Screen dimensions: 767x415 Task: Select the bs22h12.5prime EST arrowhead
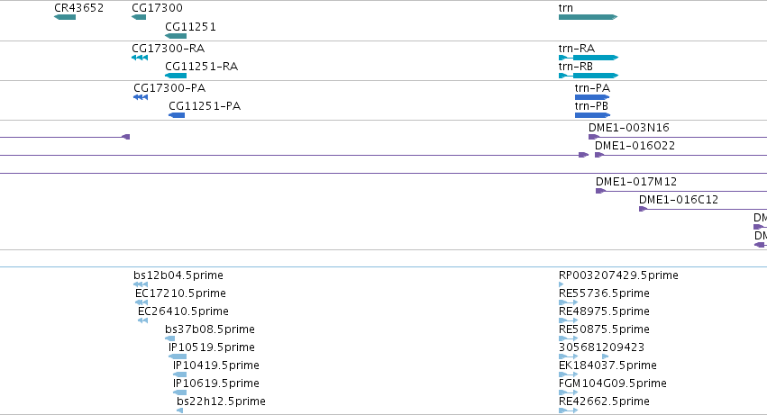(x=179, y=410)
